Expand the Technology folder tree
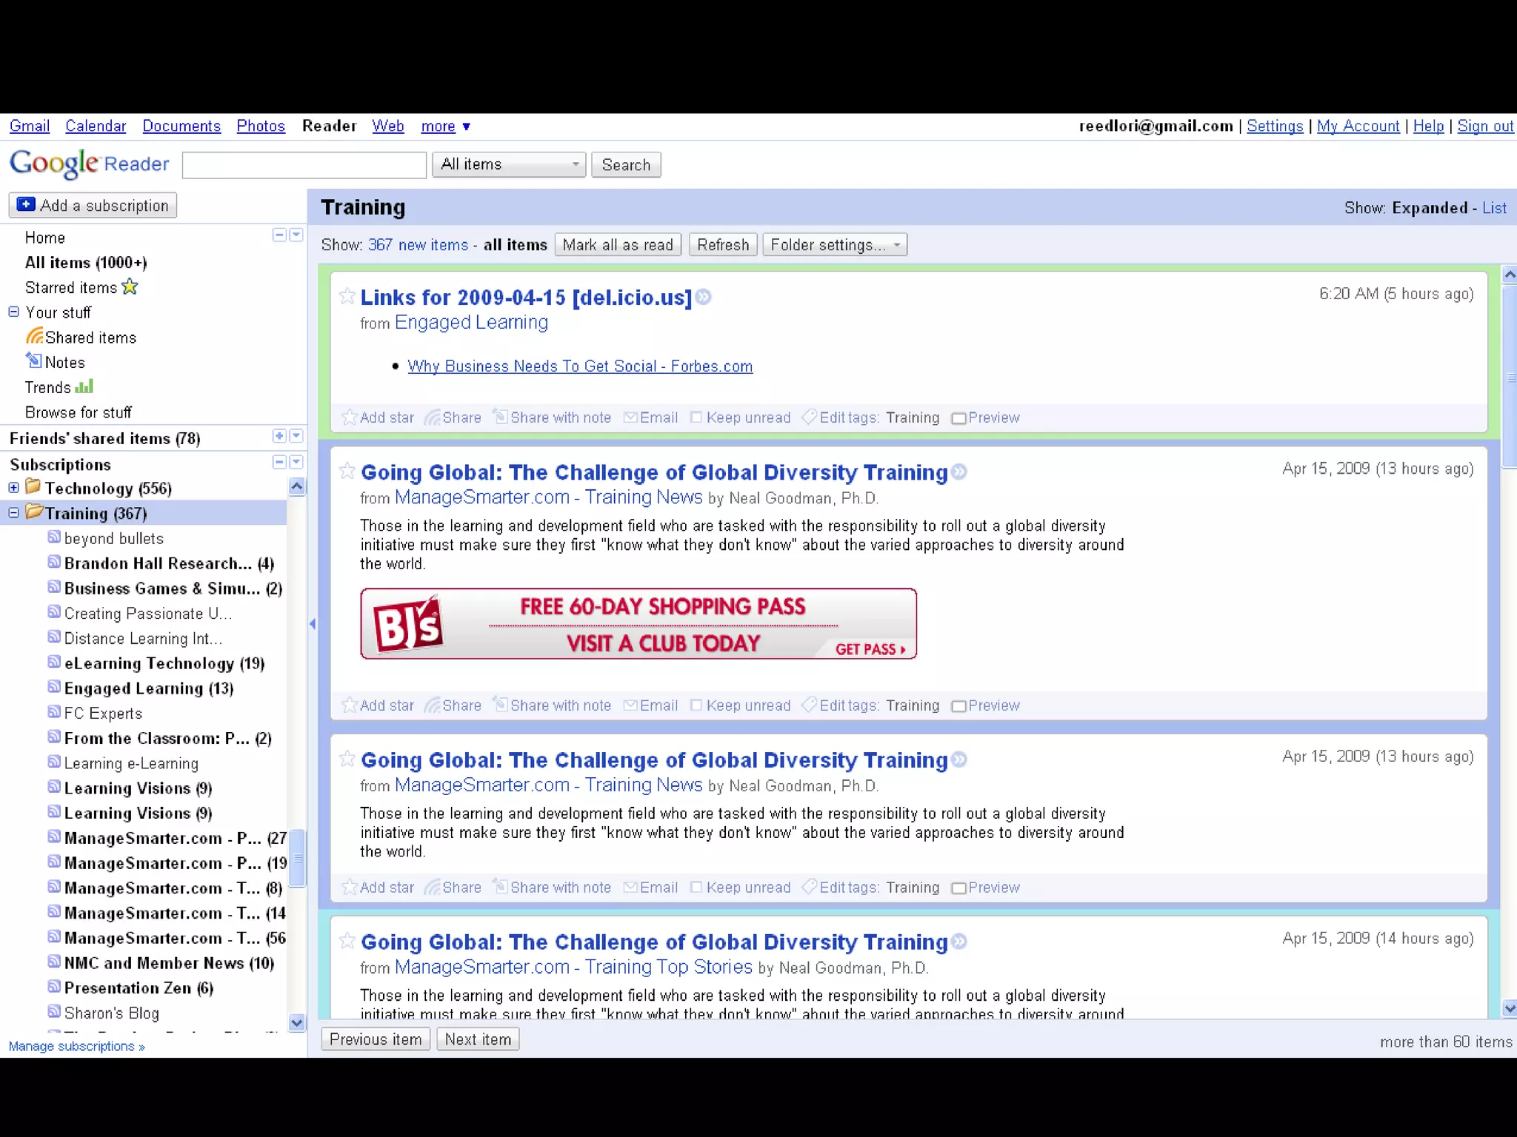Viewport: 1517px width, 1137px height. pos(13,488)
